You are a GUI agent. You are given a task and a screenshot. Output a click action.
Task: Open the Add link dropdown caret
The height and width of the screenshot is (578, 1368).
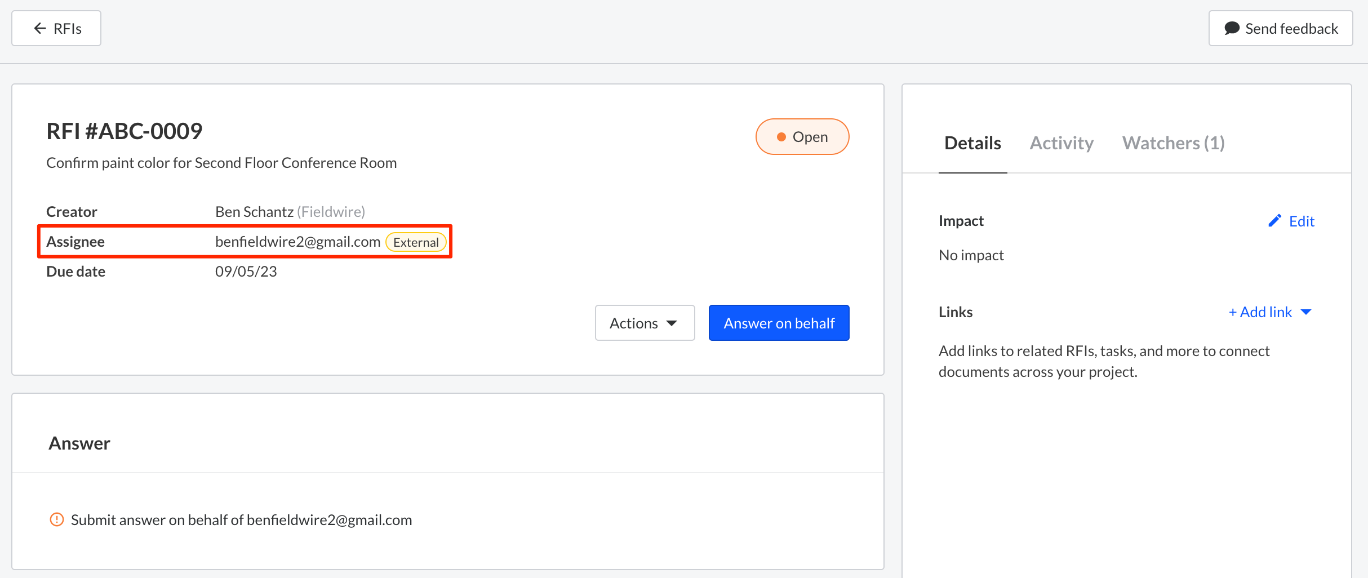pyautogui.click(x=1306, y=312)
